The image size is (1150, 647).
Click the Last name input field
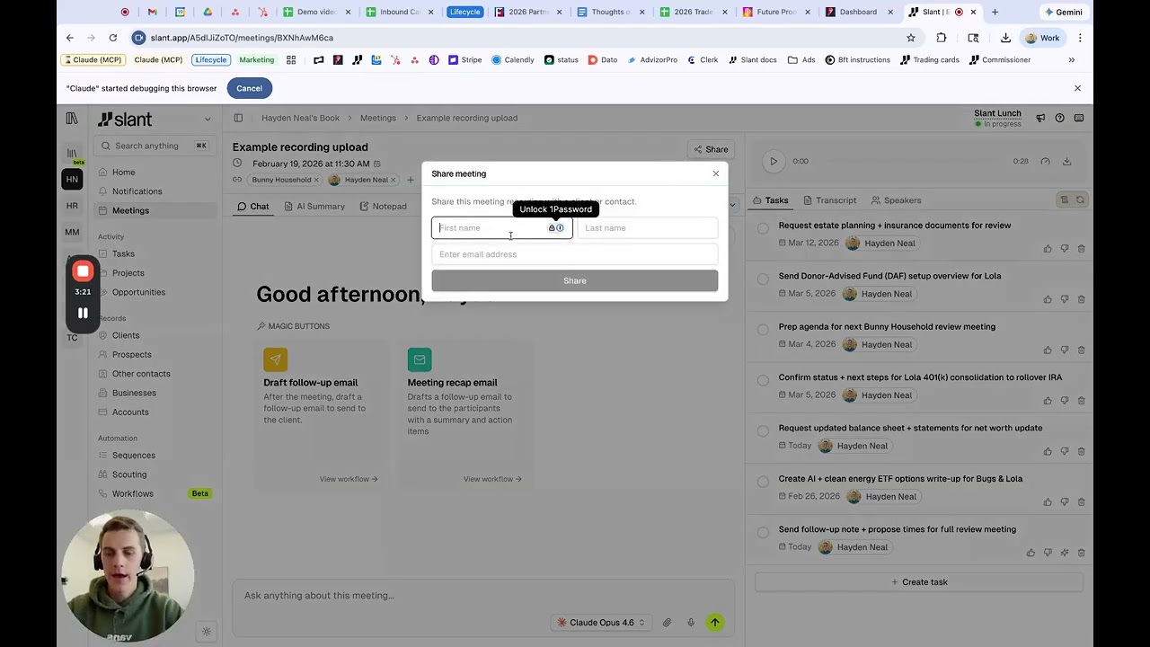(x=647, y=228)
